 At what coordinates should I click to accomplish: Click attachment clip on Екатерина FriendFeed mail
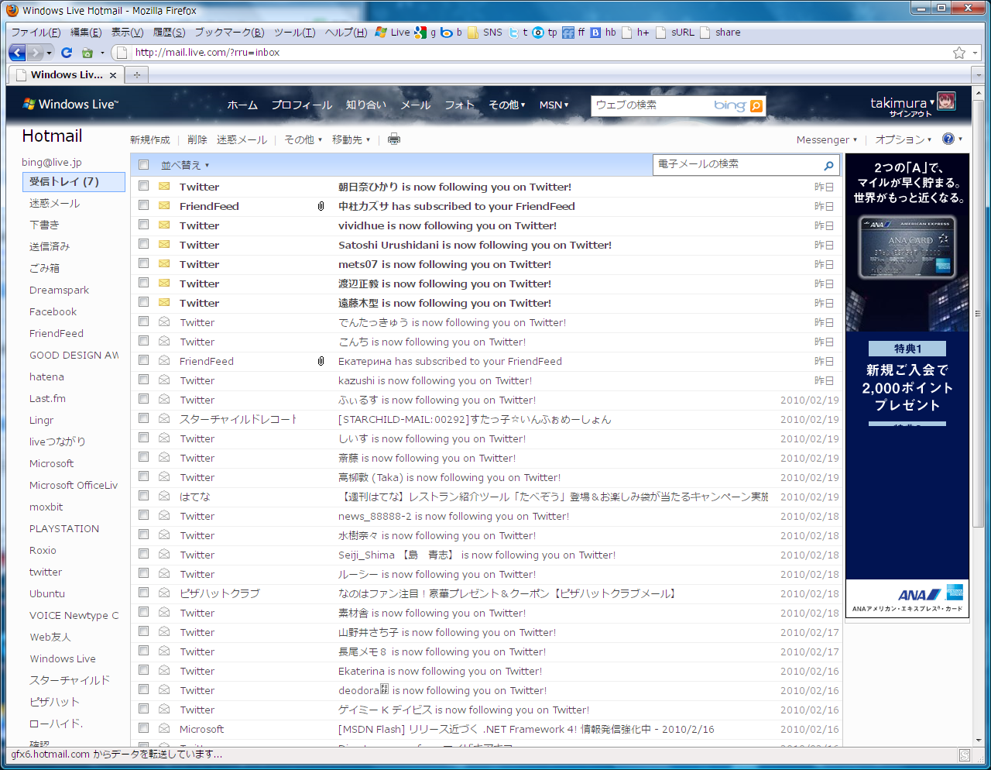(321, 361)
